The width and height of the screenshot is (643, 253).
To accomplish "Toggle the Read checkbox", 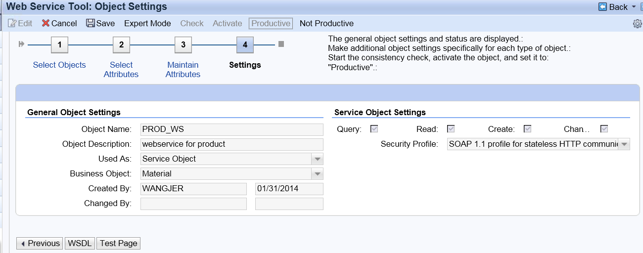I will pos(451,129).
